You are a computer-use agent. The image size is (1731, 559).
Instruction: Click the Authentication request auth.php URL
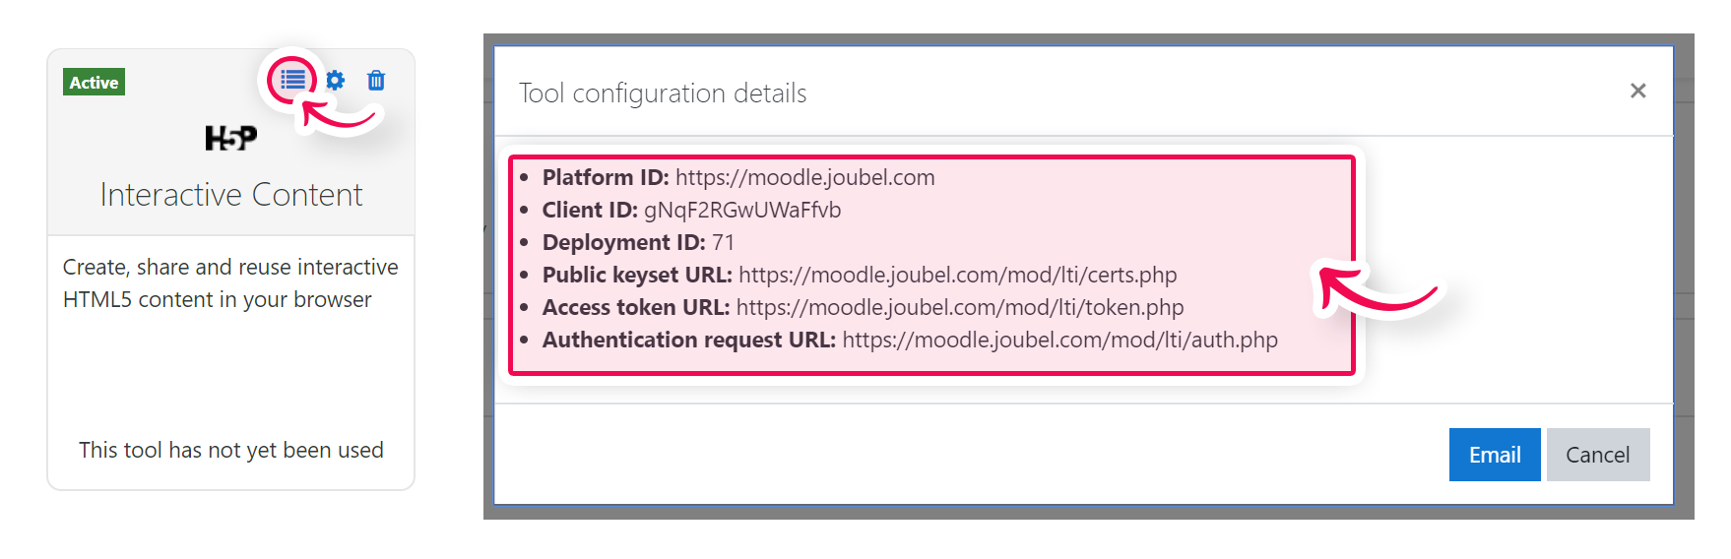pyautogui.click(x=1059, y=340)
